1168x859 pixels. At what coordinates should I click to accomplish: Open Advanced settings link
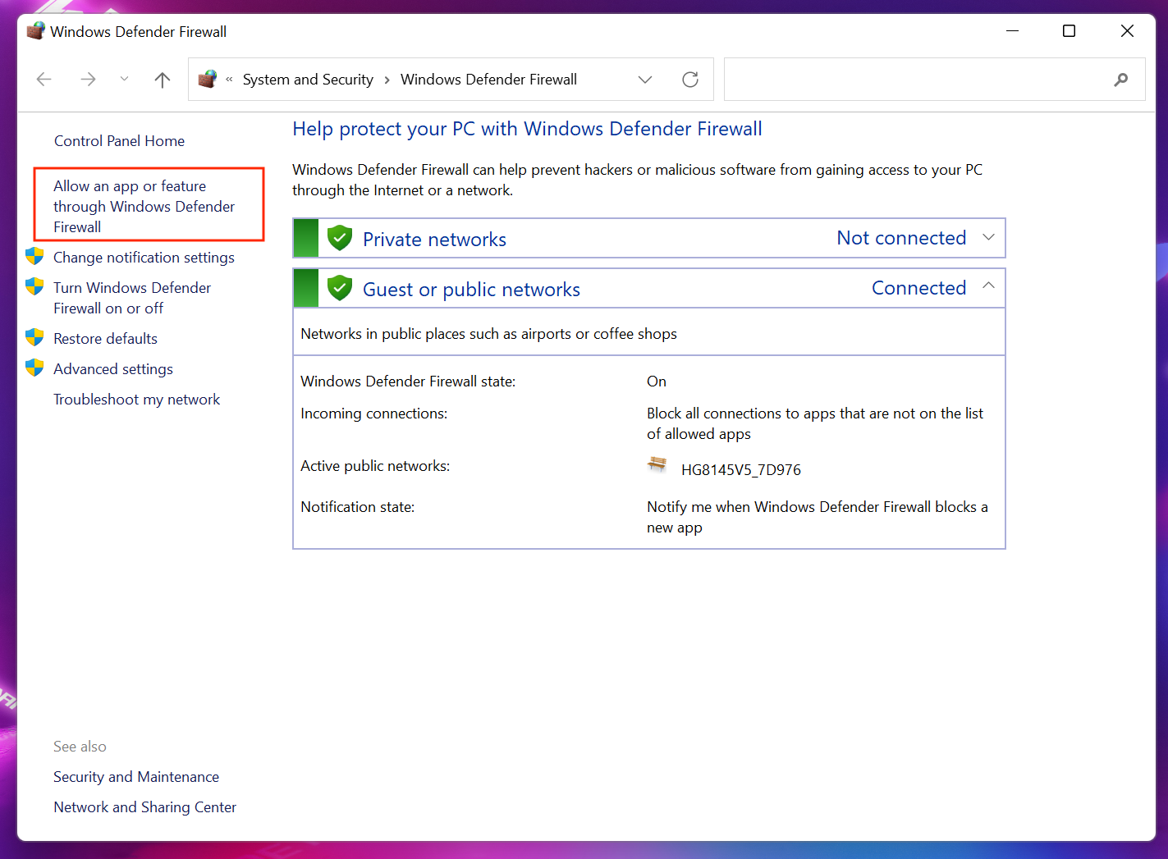click(x=113, y=369)
